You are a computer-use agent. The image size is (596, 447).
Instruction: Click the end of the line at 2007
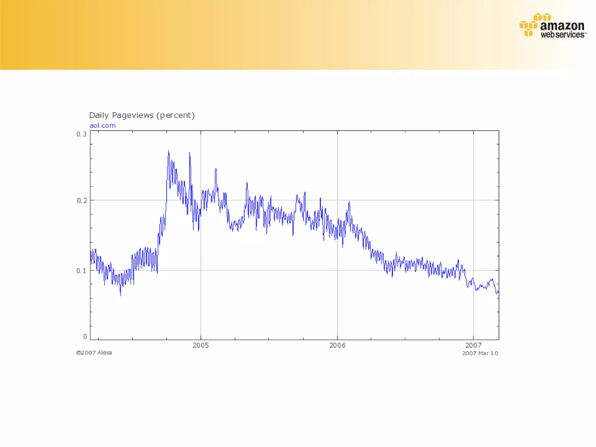pos(498,292)
